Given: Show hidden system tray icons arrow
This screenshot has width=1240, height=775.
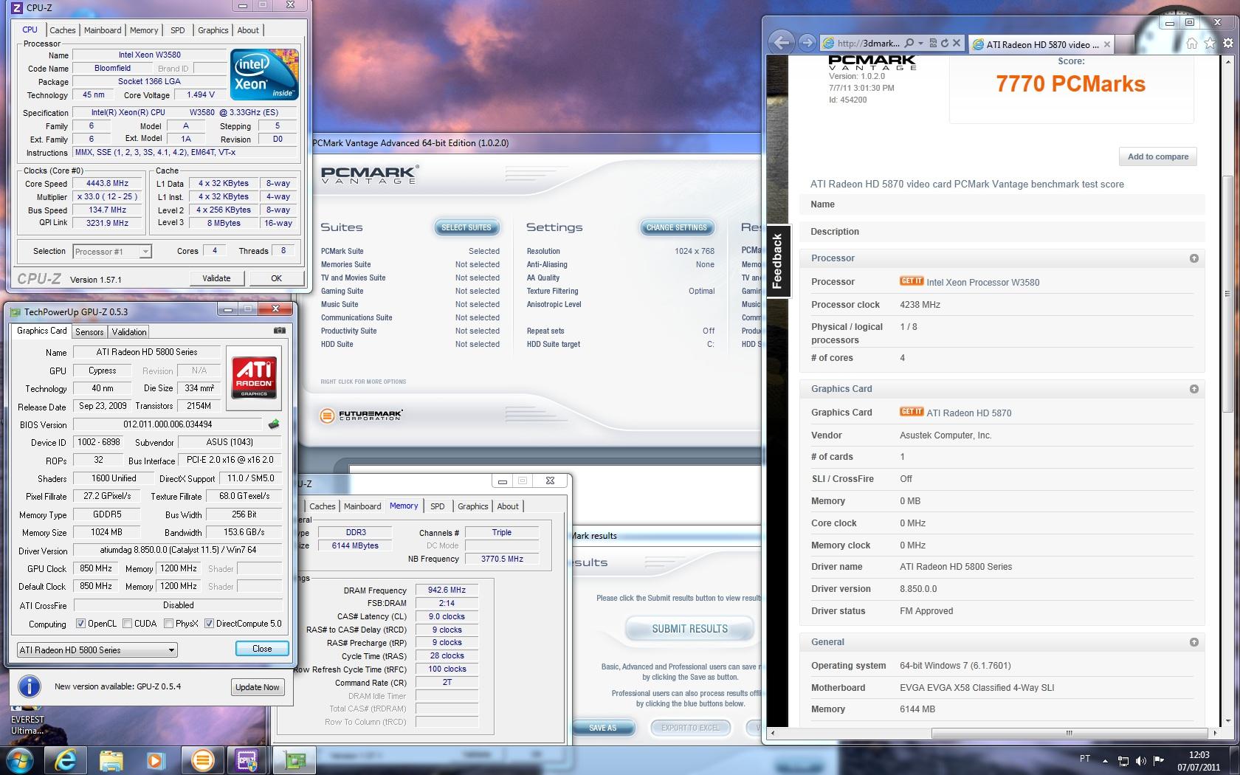Looking at the screenshot, I should (1105, 760).
